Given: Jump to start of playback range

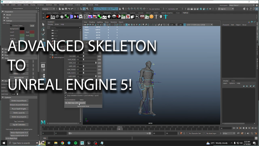Looking at the screenshot, I should coord(234,128).
